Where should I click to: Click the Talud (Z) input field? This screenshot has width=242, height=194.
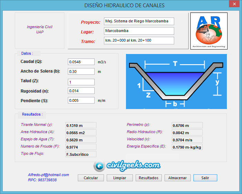81,82
